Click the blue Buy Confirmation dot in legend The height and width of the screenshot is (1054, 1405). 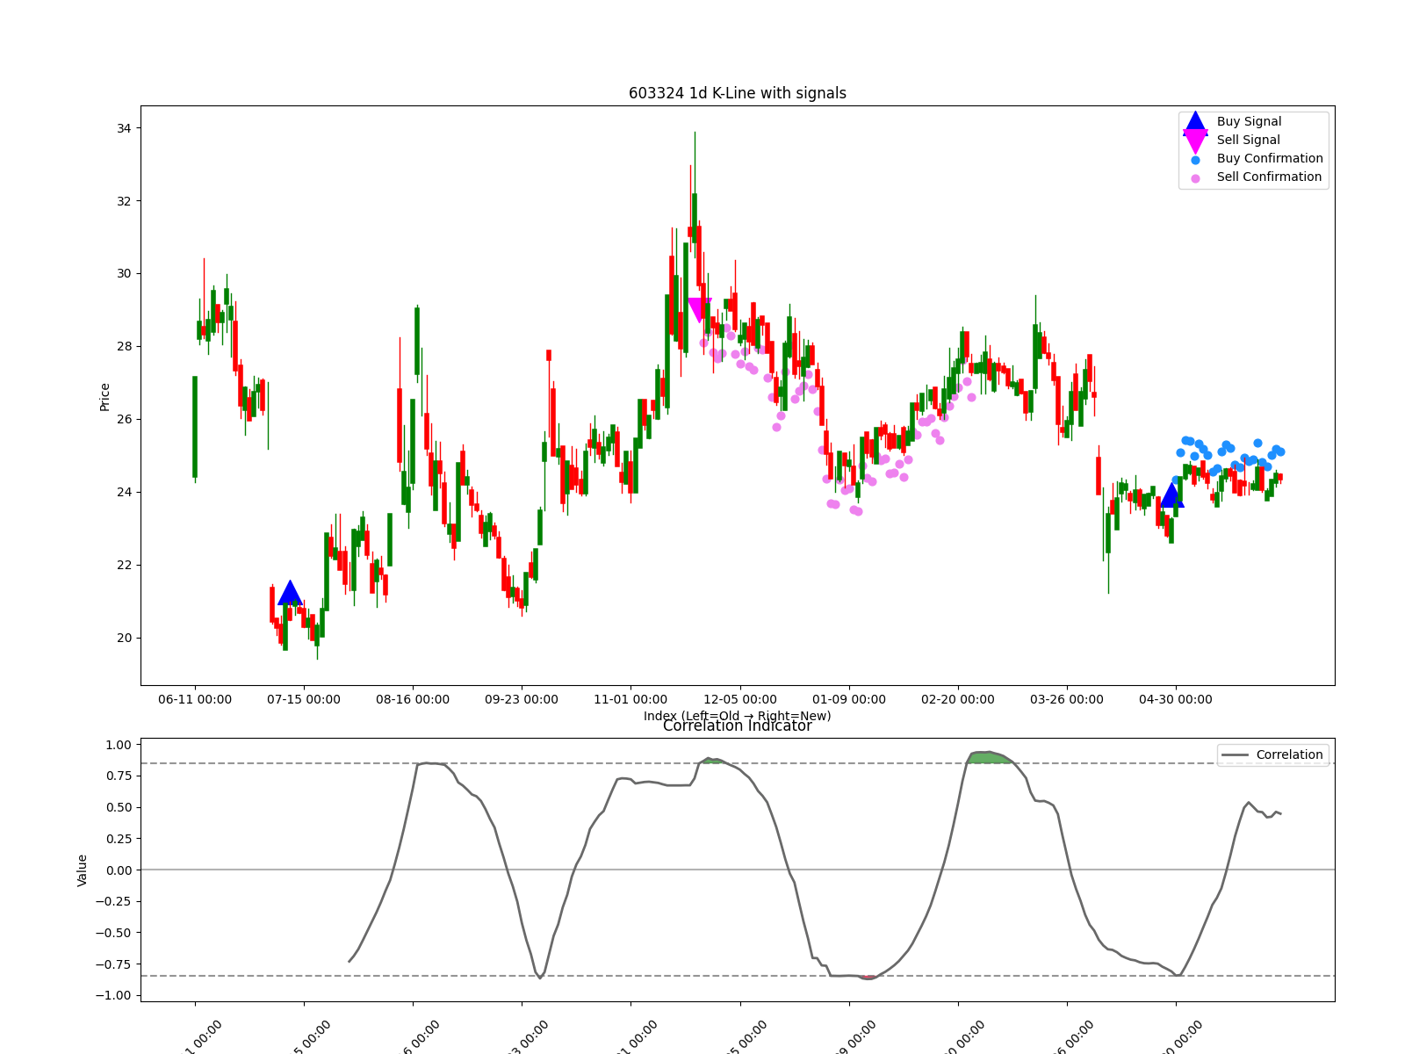pos(1195,160)
